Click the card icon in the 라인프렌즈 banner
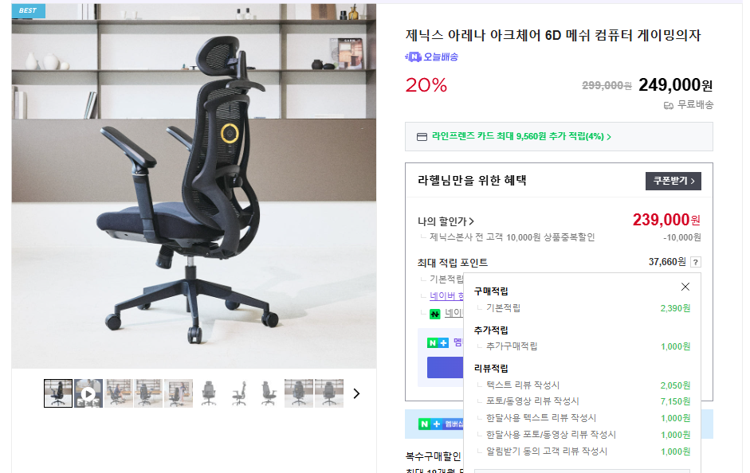This screenshot has width=750, height=473. pyautogui.click(x=422, y=137)
